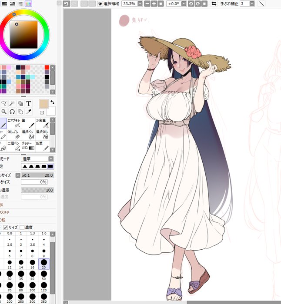Rotate canvas clockwise button
The height and width of the screenshot is (304, 281).
(197, 3)
